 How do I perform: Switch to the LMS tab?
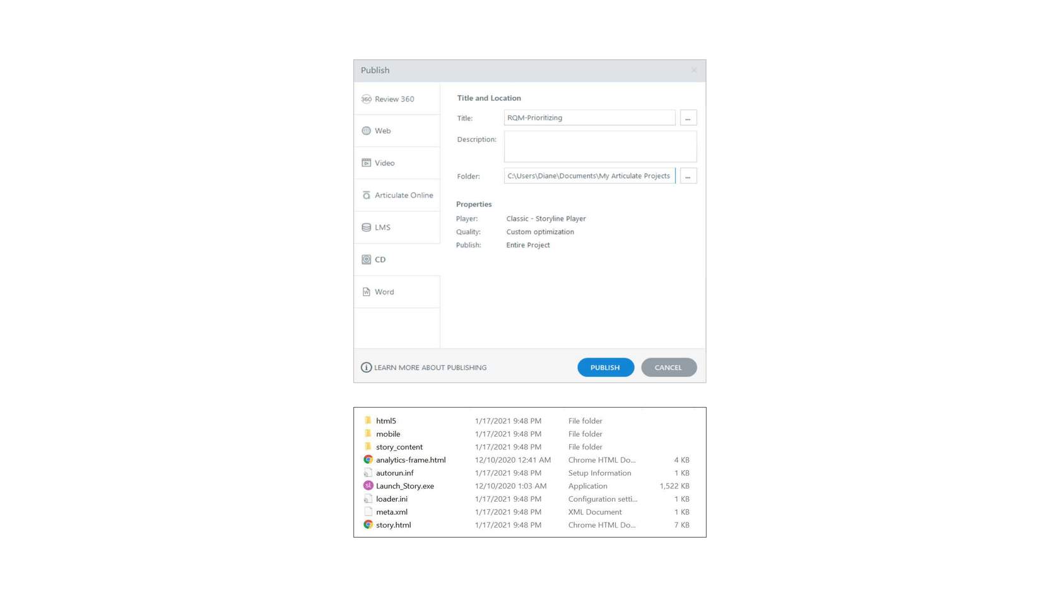397,227
